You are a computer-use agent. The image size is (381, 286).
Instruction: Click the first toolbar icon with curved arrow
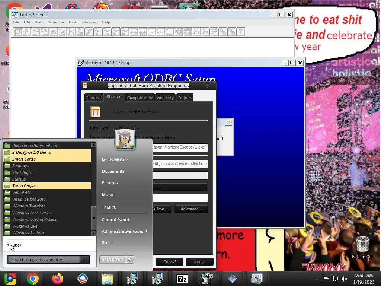(x=17, y=32)
